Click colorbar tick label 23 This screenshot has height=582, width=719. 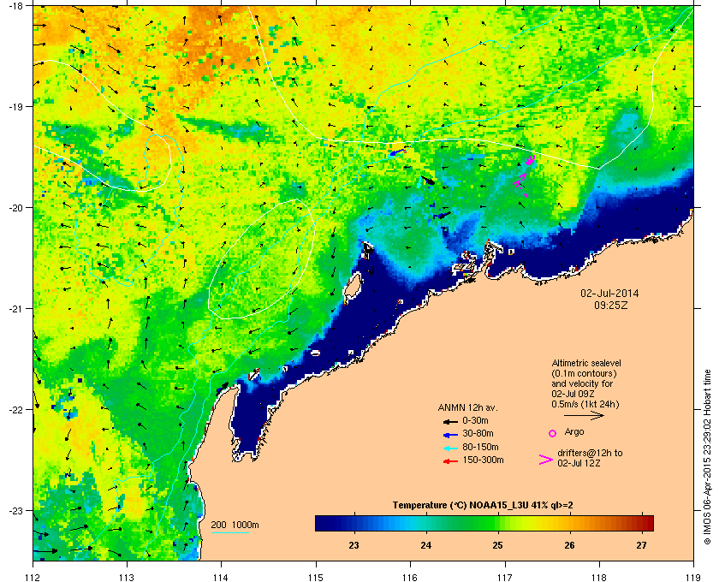354,545
